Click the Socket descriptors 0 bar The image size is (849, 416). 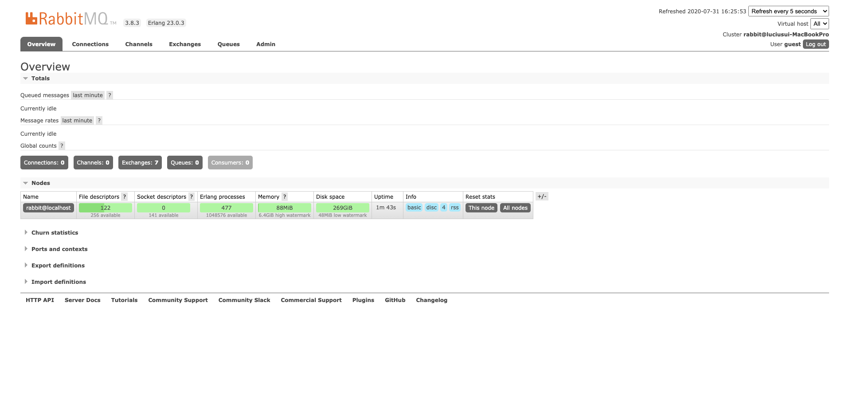[164, 208]
